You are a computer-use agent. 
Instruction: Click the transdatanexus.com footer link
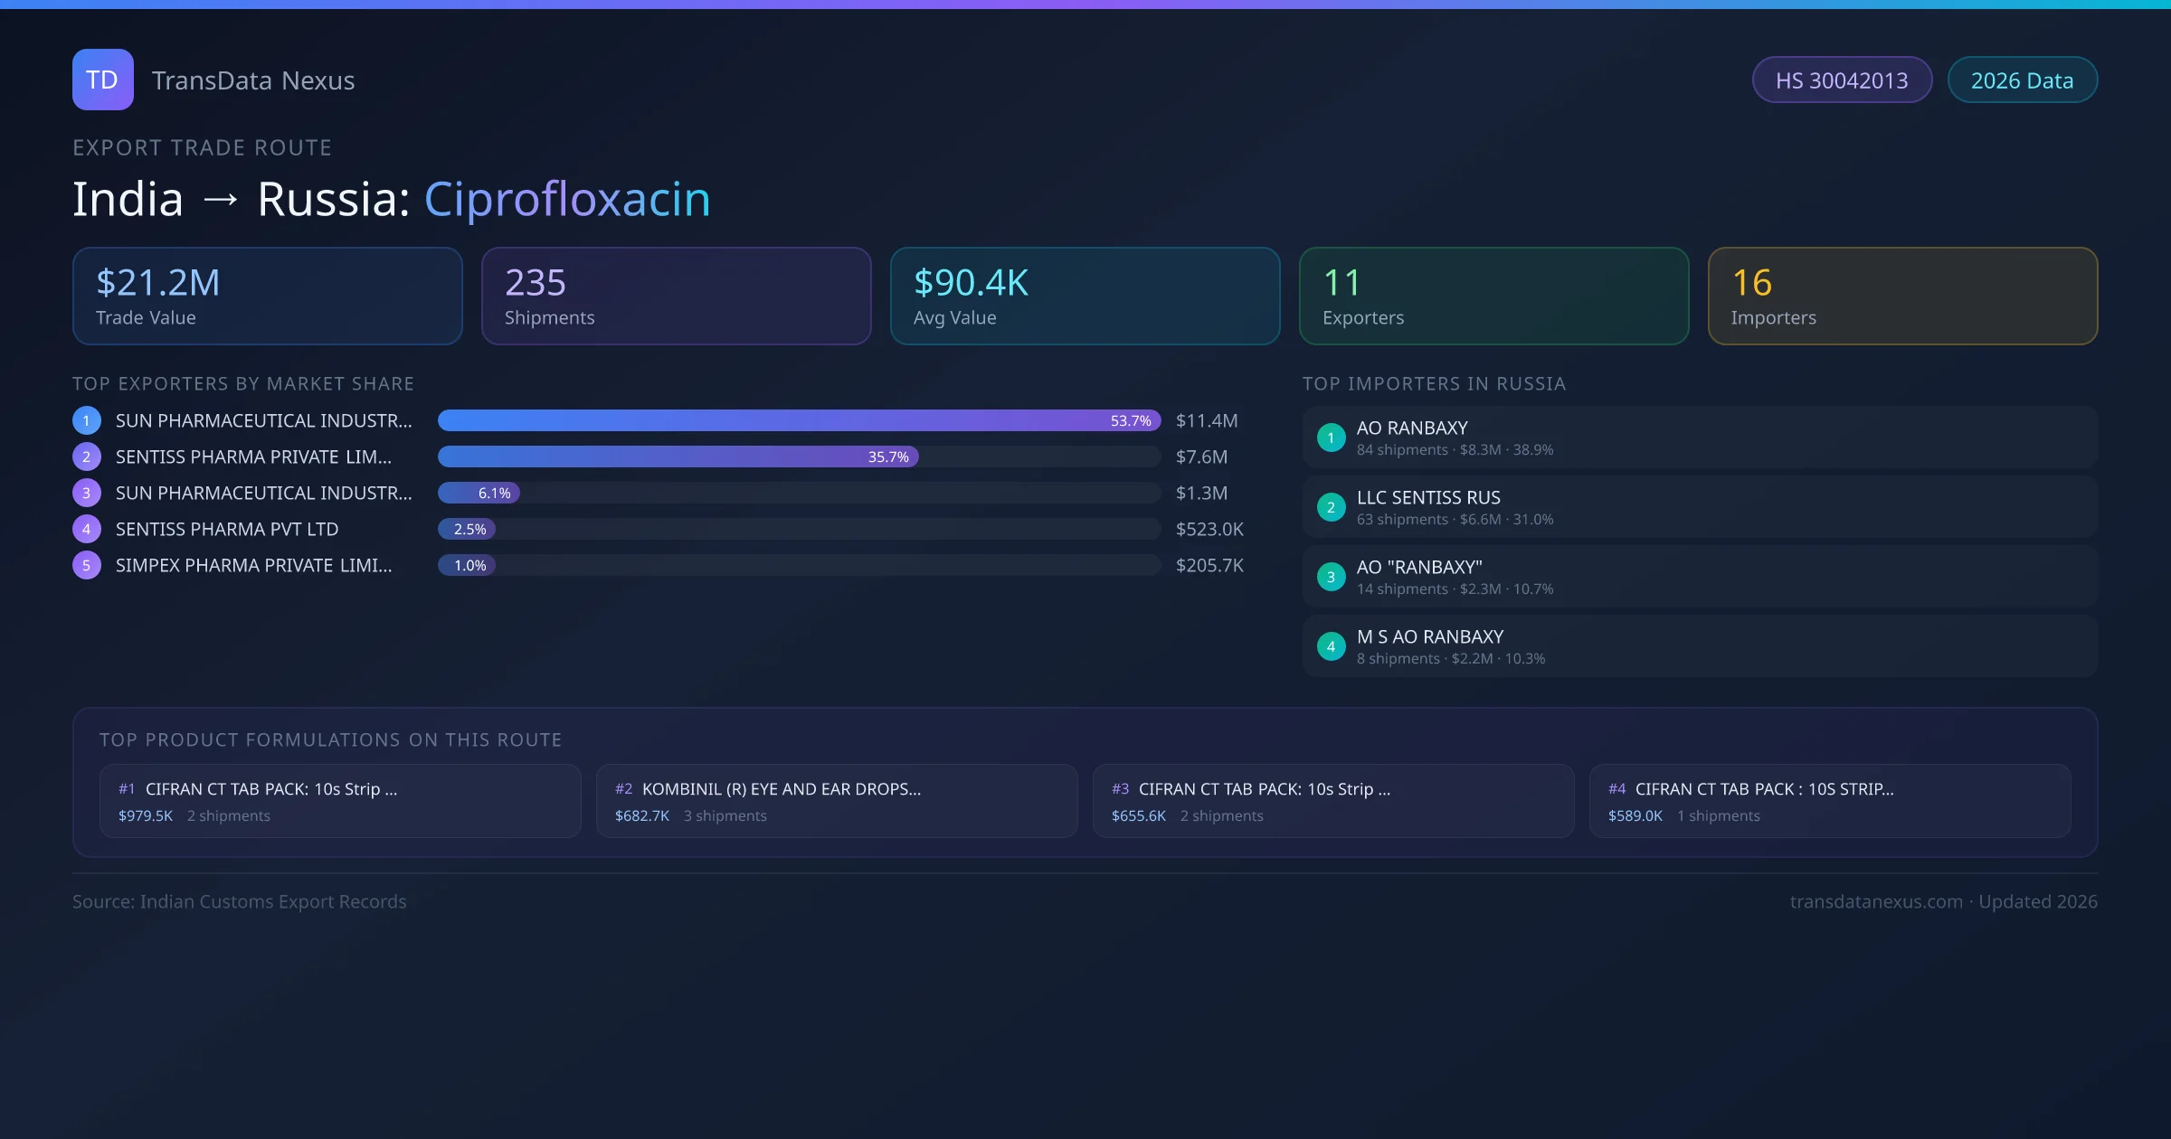point(1876,901)
